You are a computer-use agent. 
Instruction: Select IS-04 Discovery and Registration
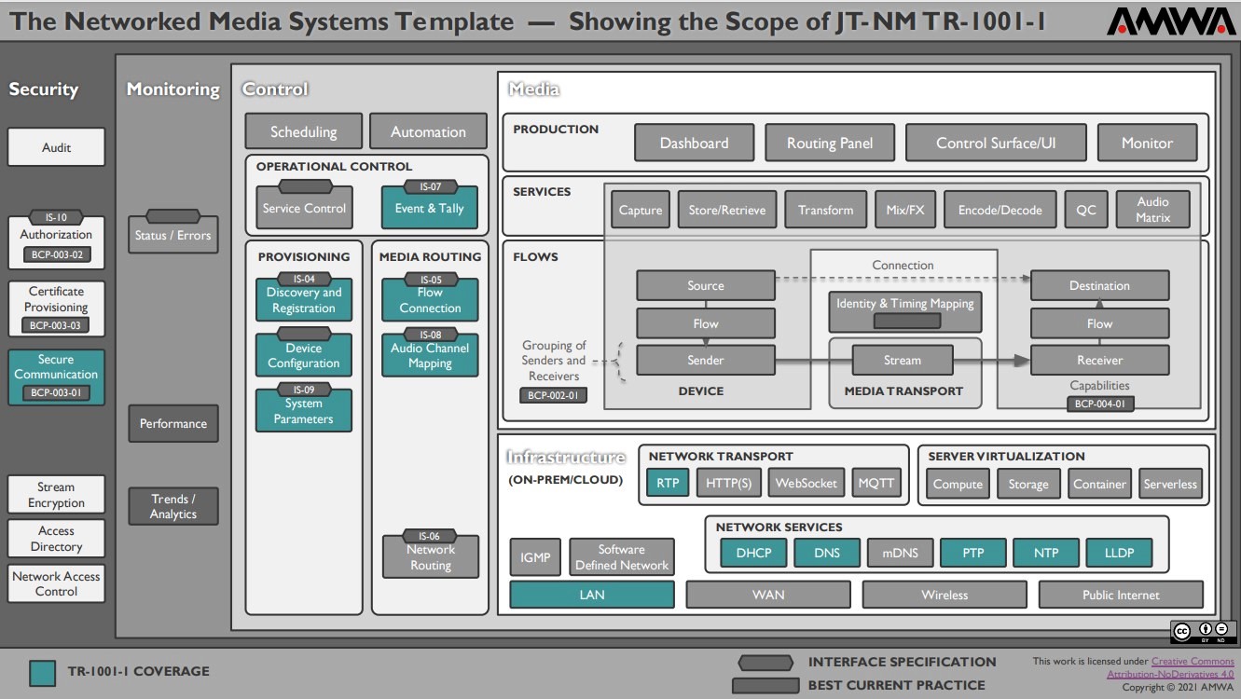click(304, 298)
